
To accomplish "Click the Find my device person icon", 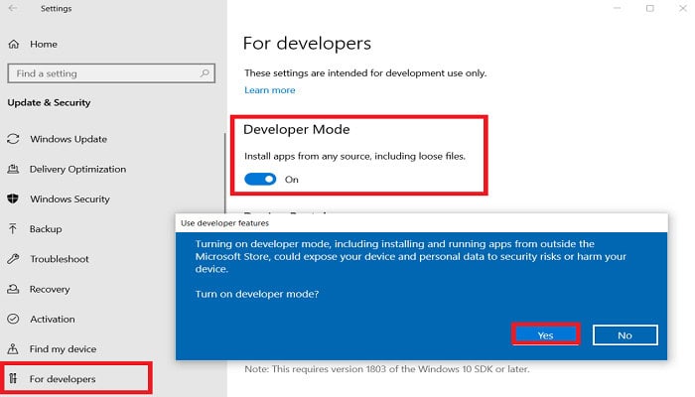I will [13, 349].
